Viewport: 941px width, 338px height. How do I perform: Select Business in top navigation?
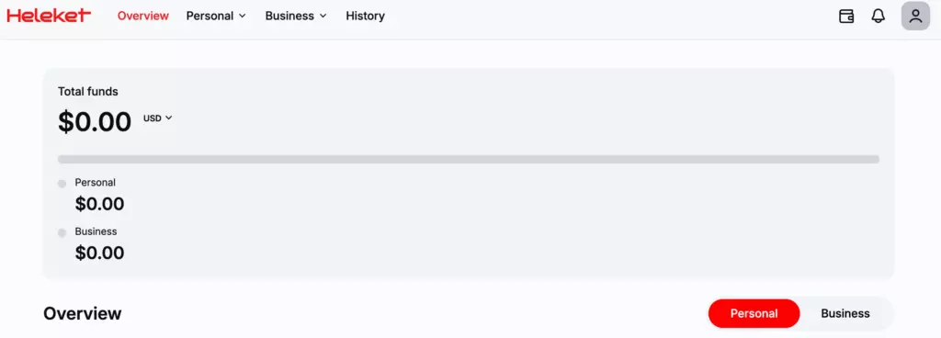tap(289, 17)
